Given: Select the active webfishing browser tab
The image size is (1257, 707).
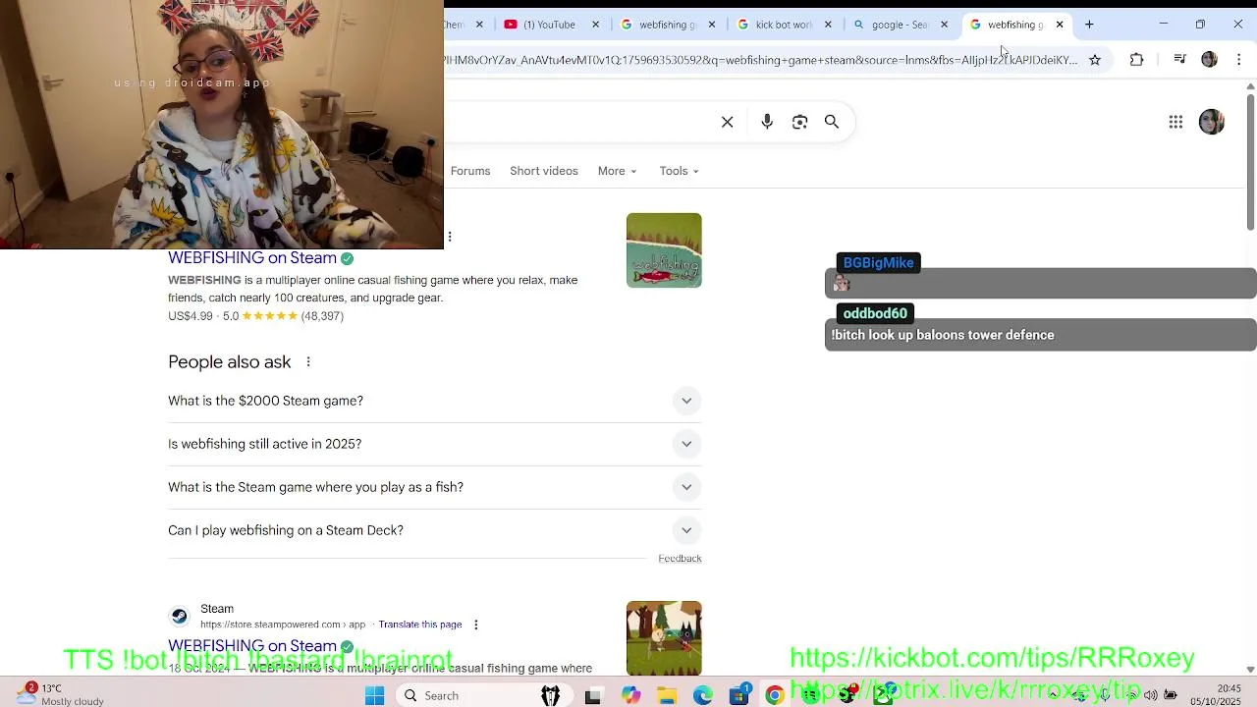Looking at the screenshot, I should (1014, 25).
